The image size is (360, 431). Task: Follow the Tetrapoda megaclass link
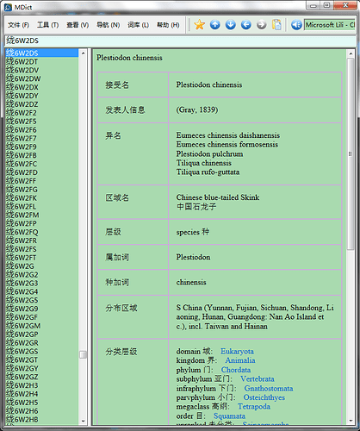pos(254,407)
